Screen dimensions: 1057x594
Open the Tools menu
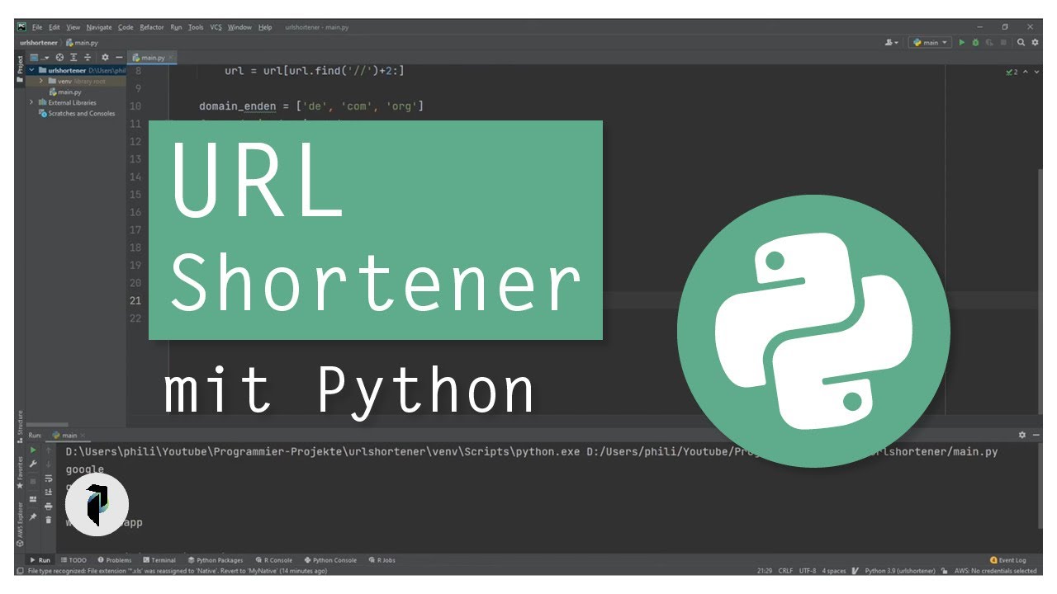point(196,27)
